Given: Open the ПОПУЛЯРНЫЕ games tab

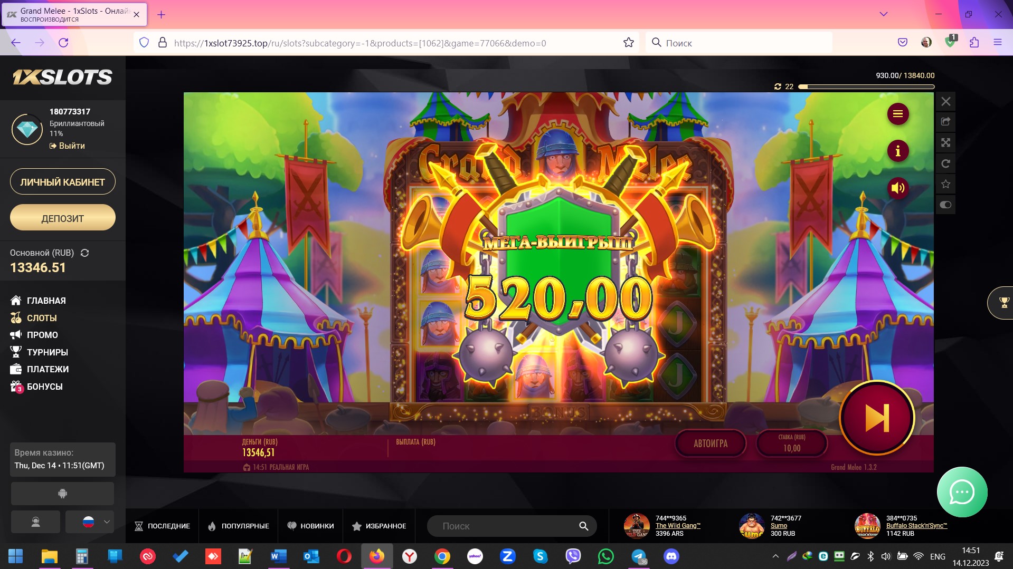Looking at the screenshot, I should 239,526.
